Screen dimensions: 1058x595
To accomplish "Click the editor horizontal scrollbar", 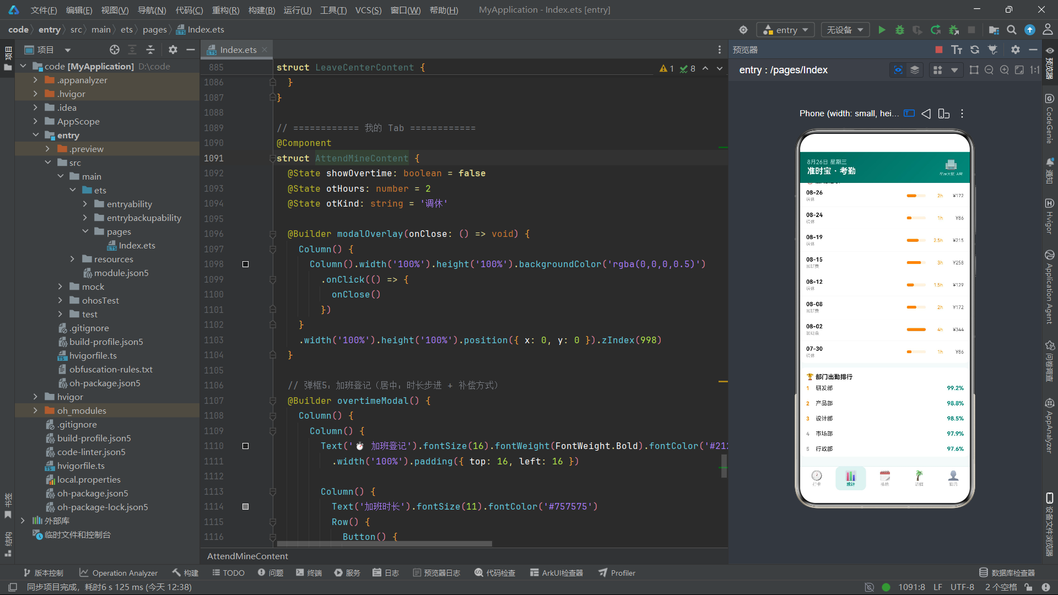I will (x=384, y=544).
